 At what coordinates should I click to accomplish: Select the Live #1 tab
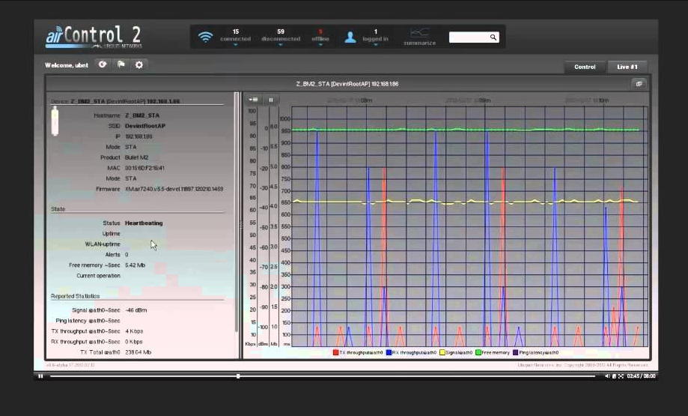pos(627,67)
